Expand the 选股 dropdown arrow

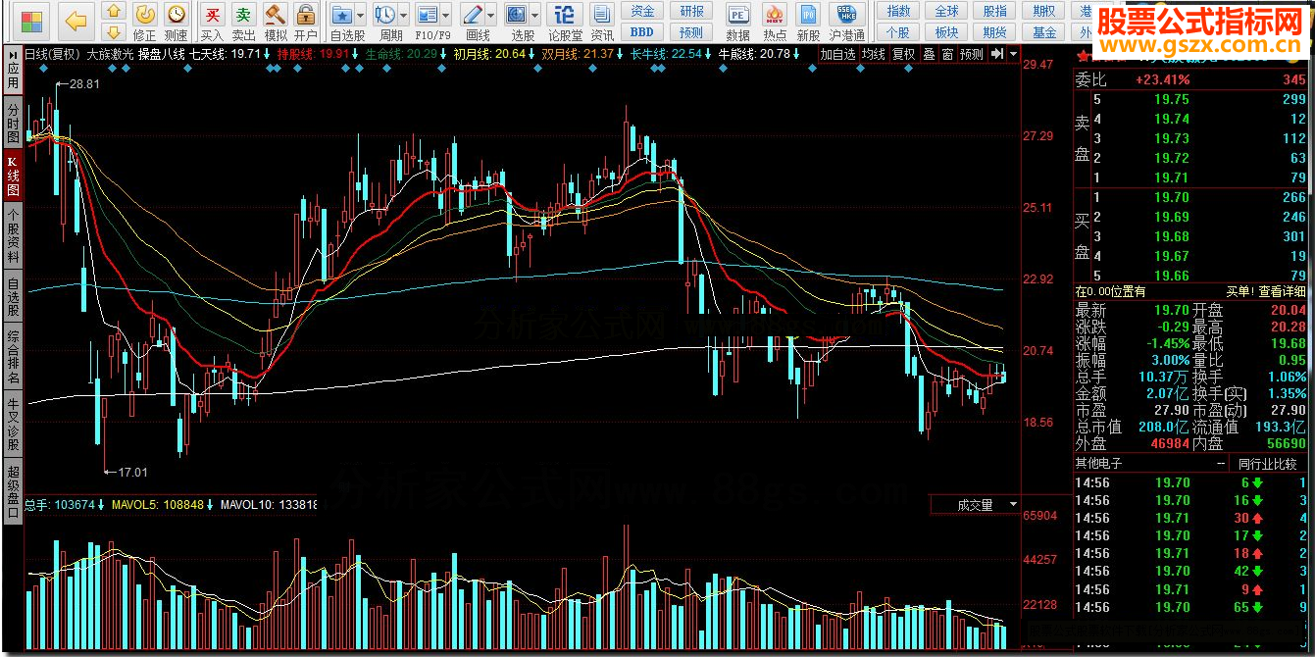535,16
